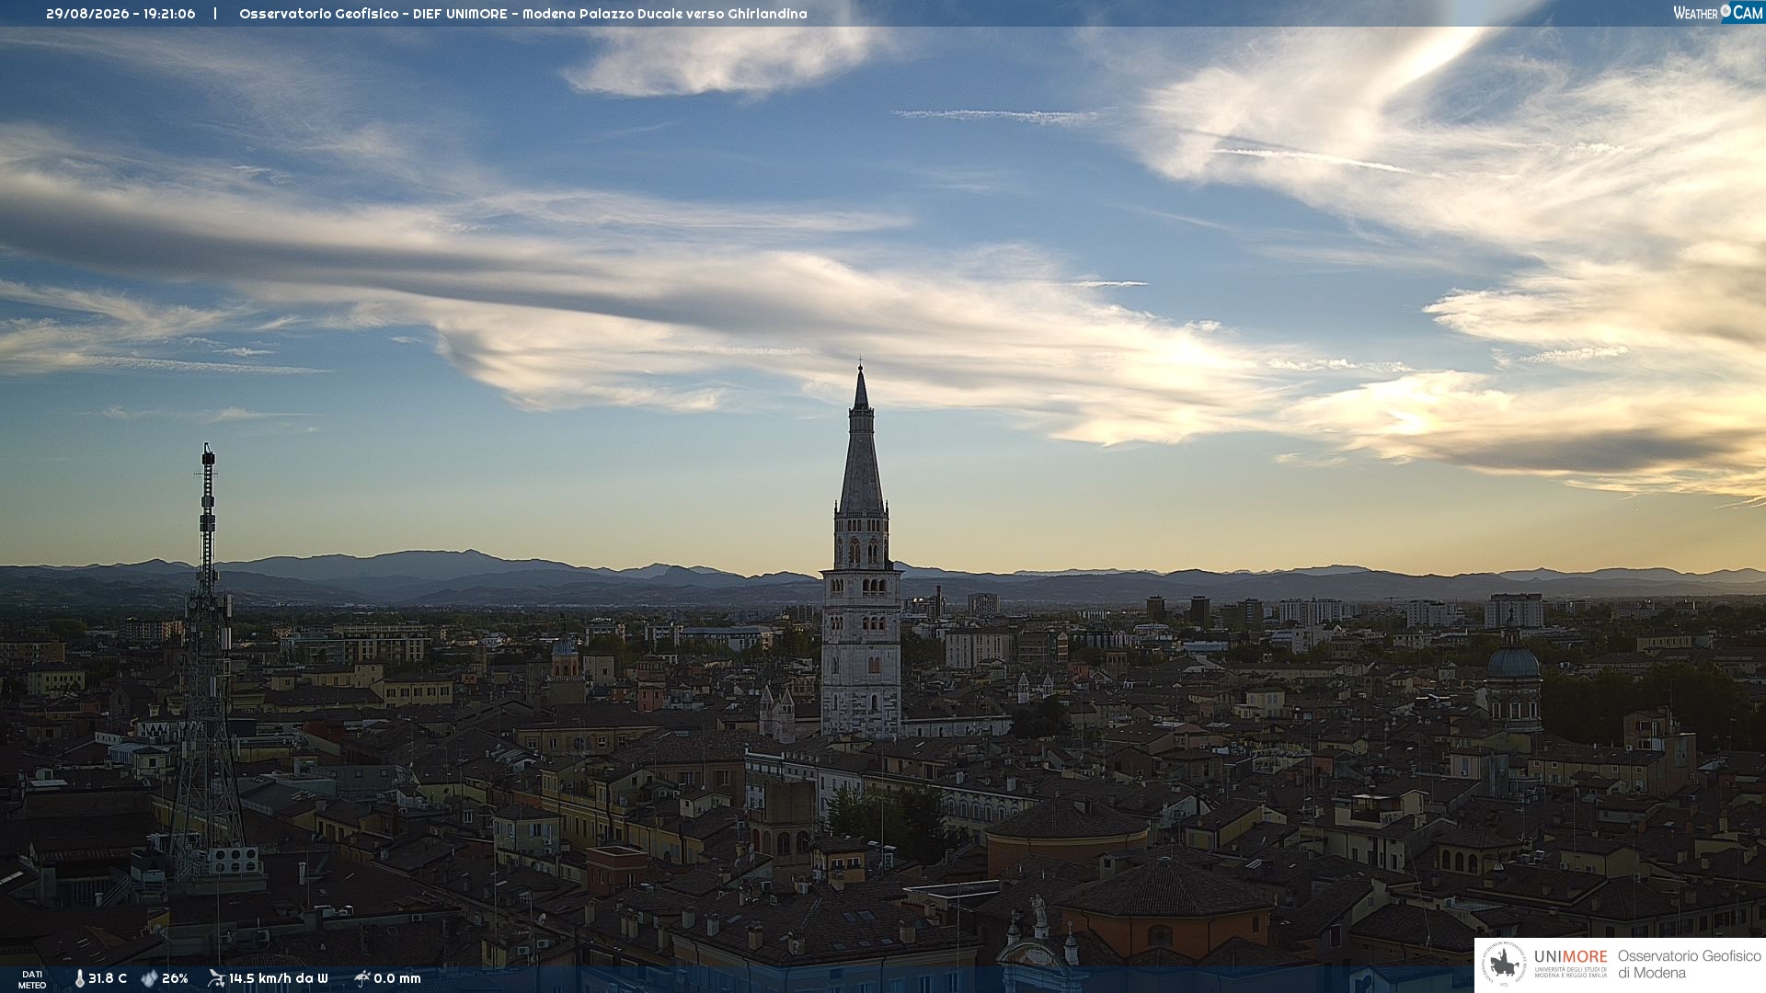The width and height of the screenshot is (1766, 993).
Task: Click the church dome at right
Action: coord(1513,660)
